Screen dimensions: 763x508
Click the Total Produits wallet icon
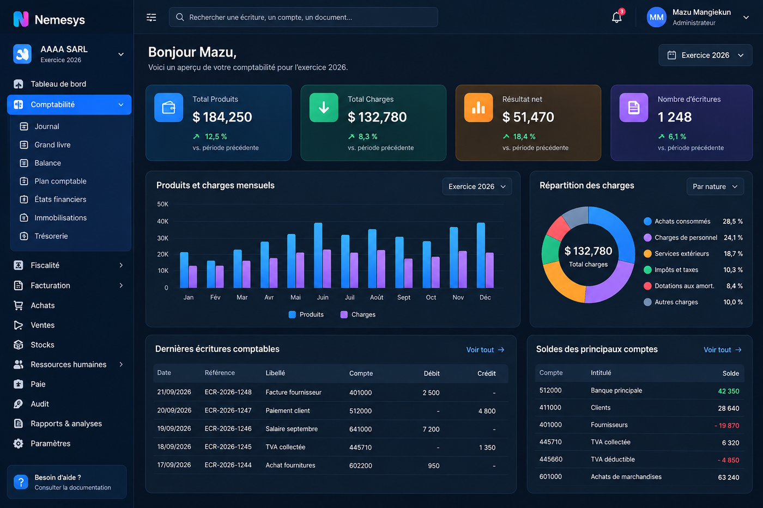pos(169,108)
